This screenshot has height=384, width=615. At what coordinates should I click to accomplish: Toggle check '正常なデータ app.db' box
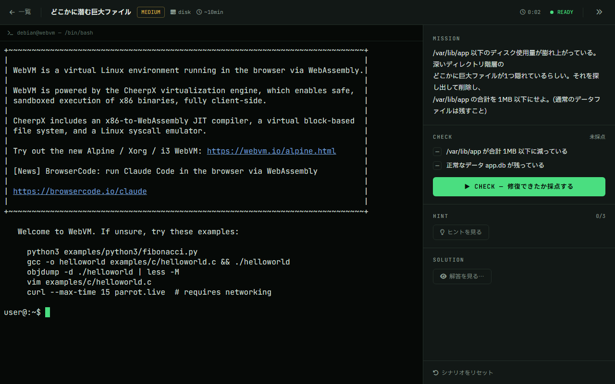[437, 166]
